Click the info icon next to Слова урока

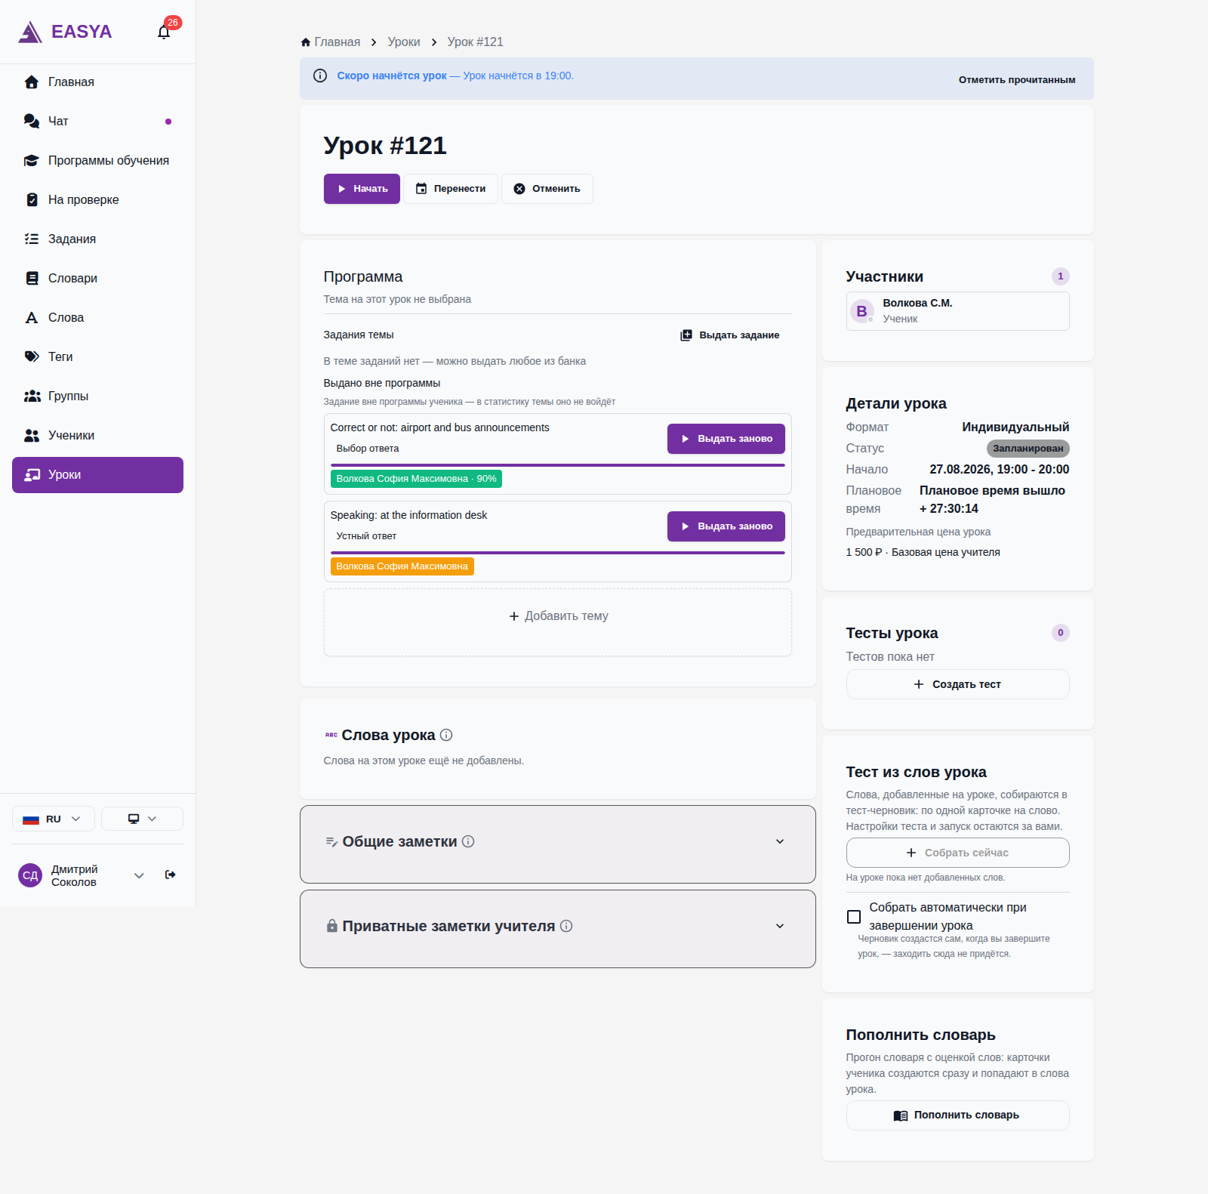click(x=446, y=735)
